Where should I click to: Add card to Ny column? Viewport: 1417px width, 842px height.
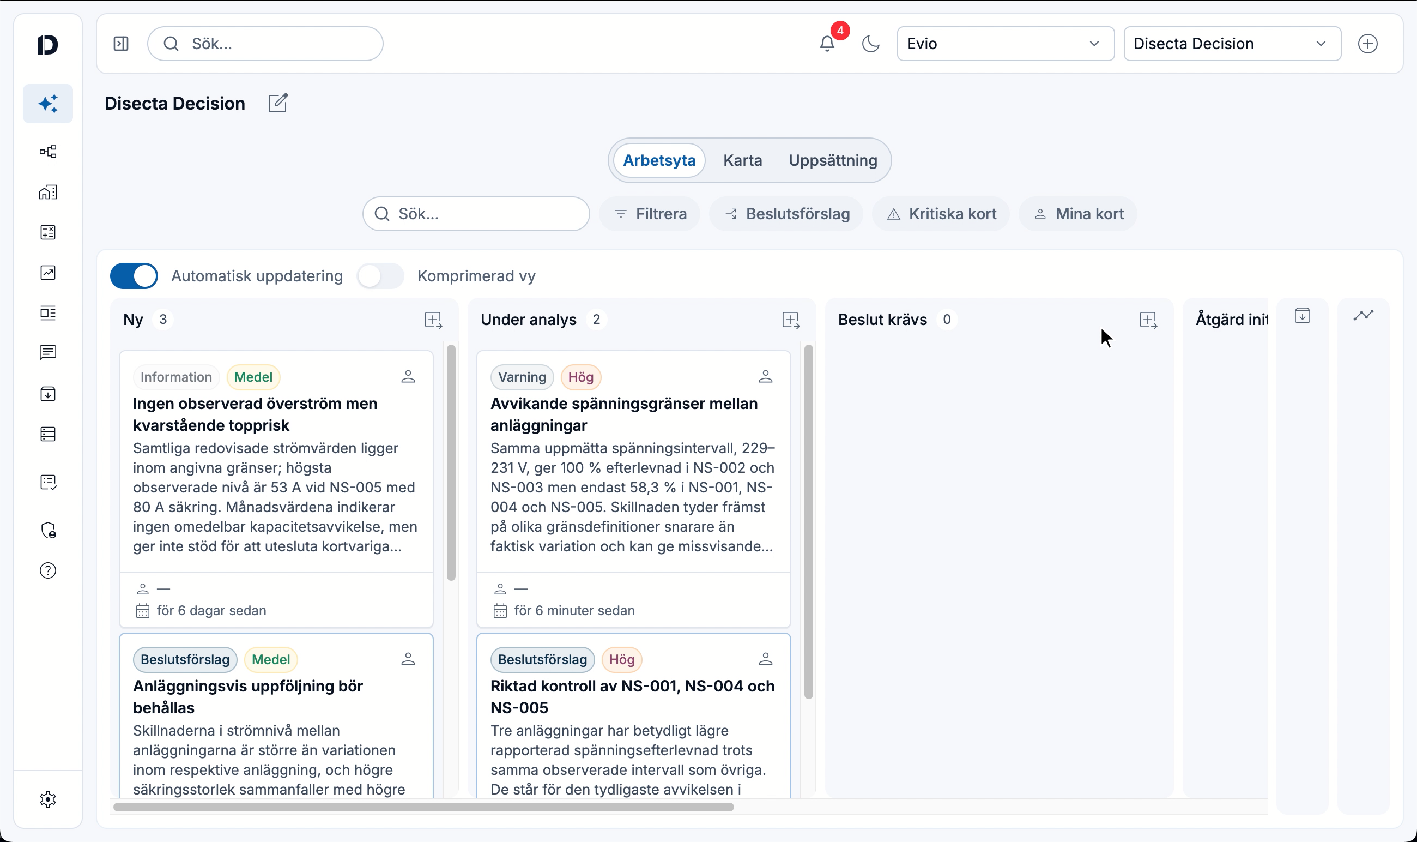pos(434,320)
